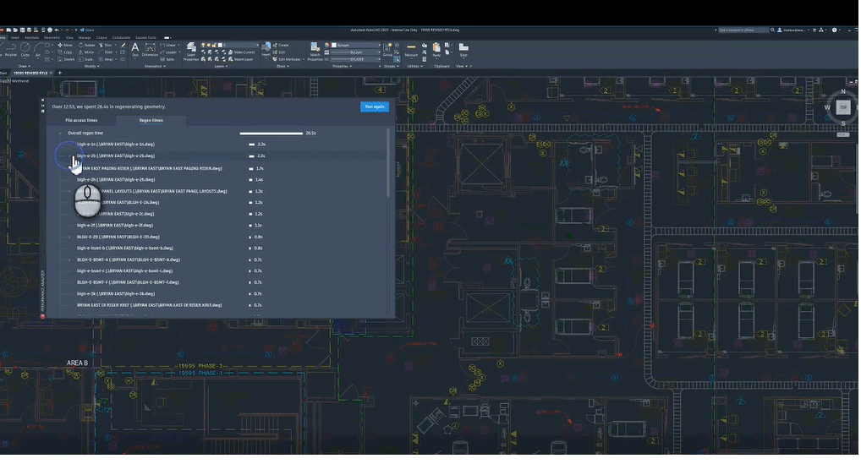Select the Text tool

coord(135,49)
